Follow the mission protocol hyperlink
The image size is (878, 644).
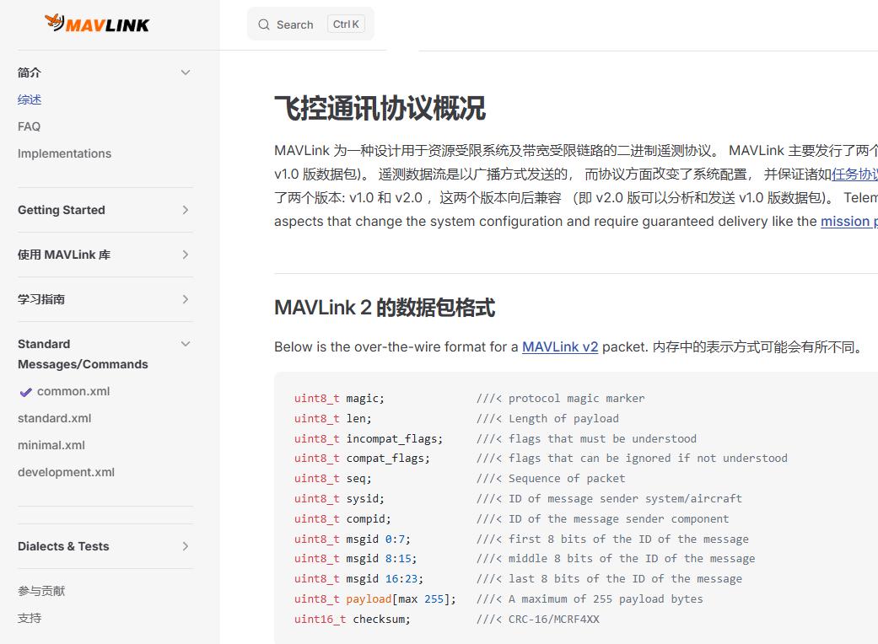(848, 221)
